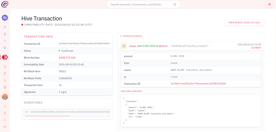
Task: Click the Signatures panel heading
Action: (33, 103)
